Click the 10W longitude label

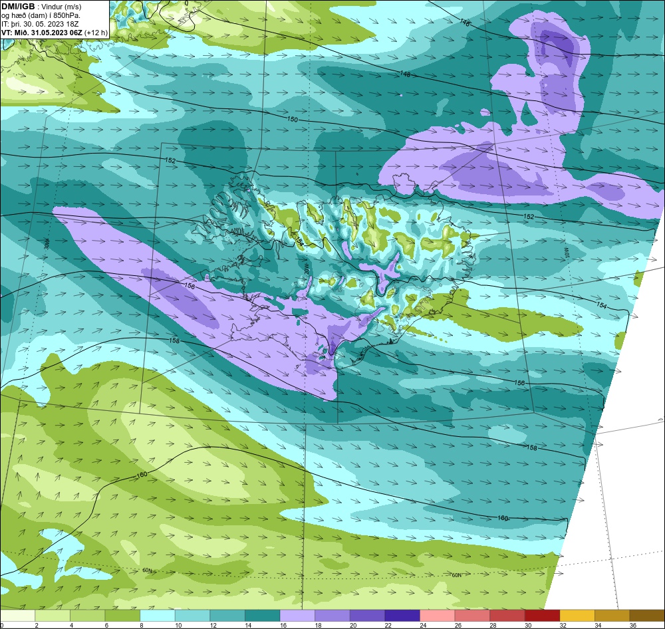pos(566,253)
